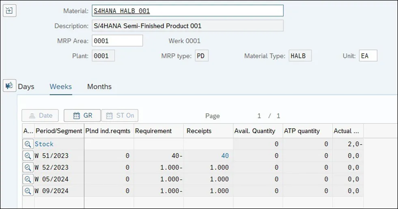The width and height of the screenshot is (398, 209).
Task: Click the MRP Area input field
Action: point(117,41)
